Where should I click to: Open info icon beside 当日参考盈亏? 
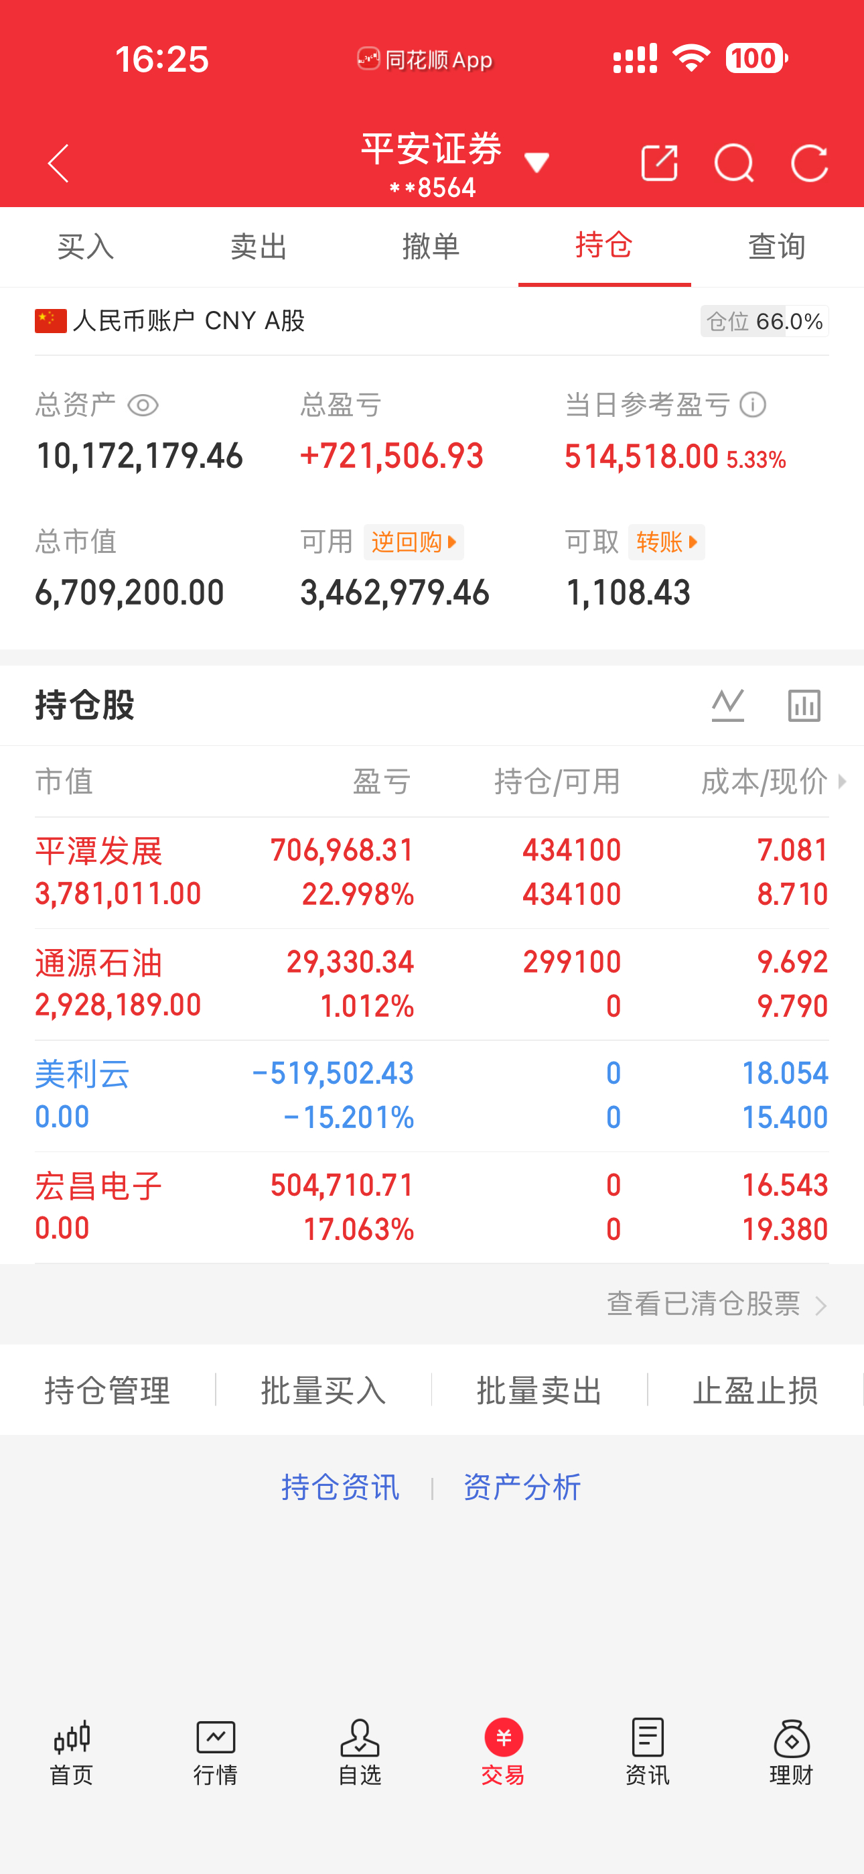753,404
